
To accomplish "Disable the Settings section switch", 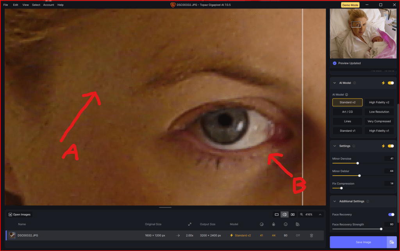I will (x=391, y=146).
